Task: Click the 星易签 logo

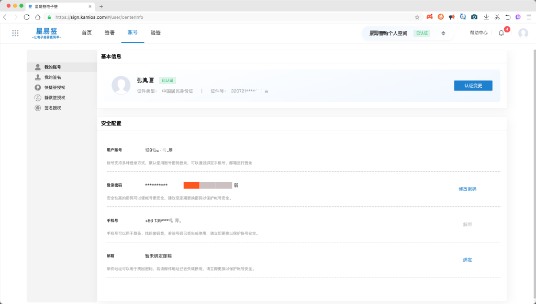Action: coord(47,33)
